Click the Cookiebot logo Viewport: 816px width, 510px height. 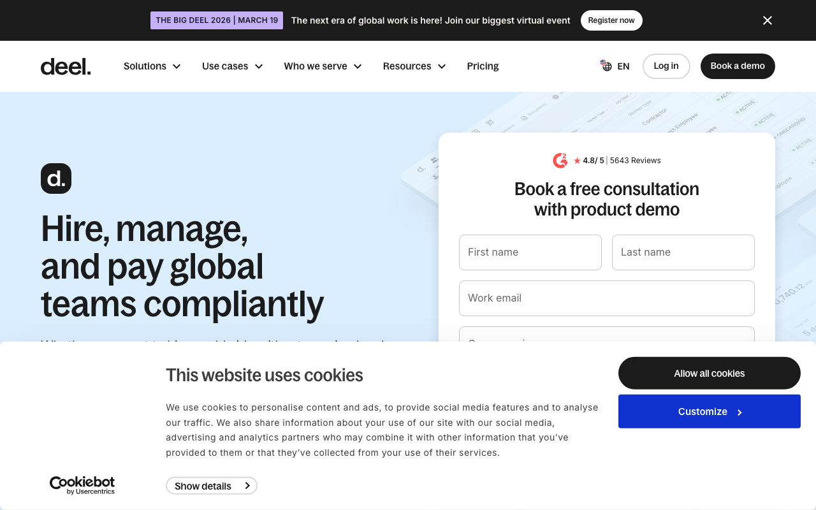point(82,485)
